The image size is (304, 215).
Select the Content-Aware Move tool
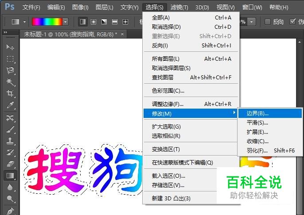(10, 117)
